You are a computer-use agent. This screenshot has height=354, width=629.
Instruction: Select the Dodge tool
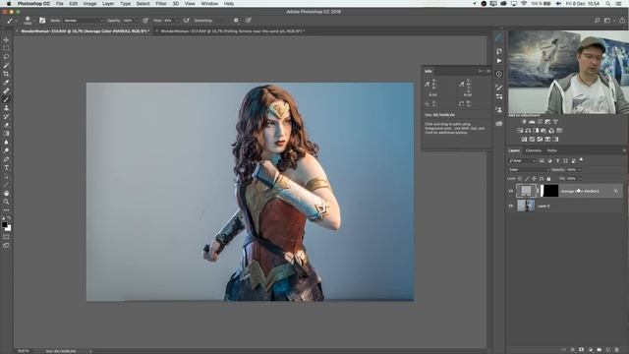point(6,150)
